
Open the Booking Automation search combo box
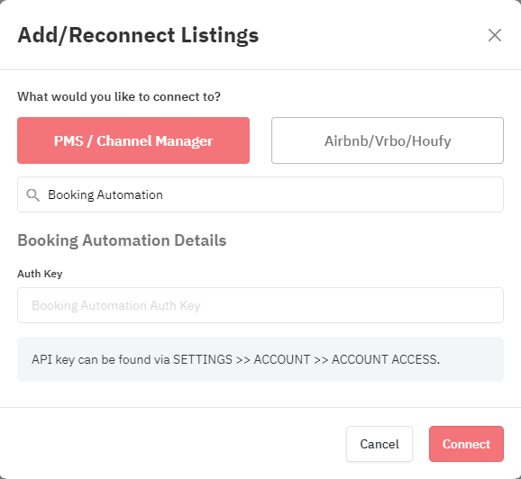tap(260, 194)
